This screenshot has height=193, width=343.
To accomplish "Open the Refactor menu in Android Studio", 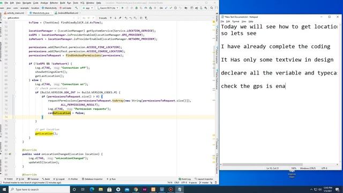I will coord(54,3).
